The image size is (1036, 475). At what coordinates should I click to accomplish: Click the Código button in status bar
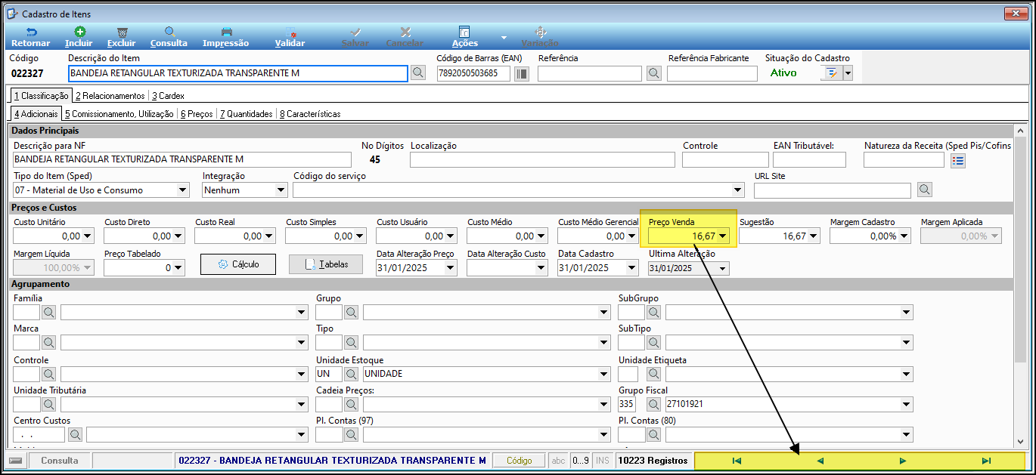(x=519, y=461)
